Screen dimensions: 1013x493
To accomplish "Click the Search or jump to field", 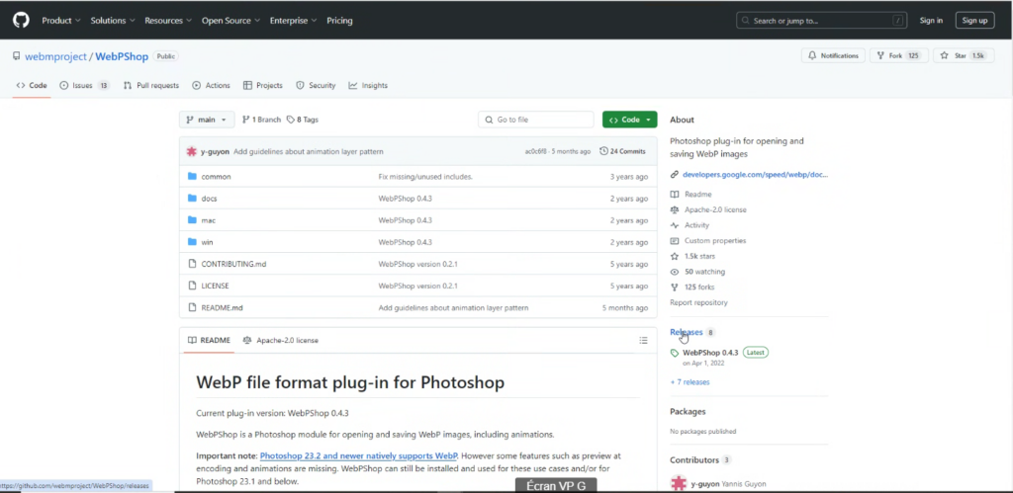I will [x=821, y=20].
